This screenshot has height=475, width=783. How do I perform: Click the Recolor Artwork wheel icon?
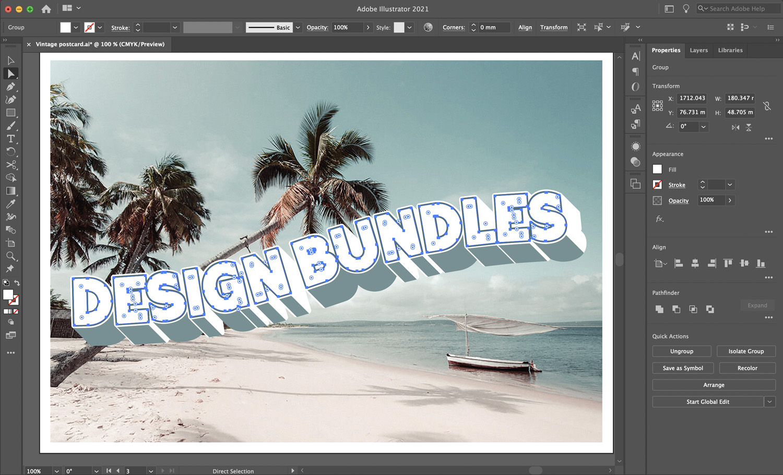click(428, 27)
